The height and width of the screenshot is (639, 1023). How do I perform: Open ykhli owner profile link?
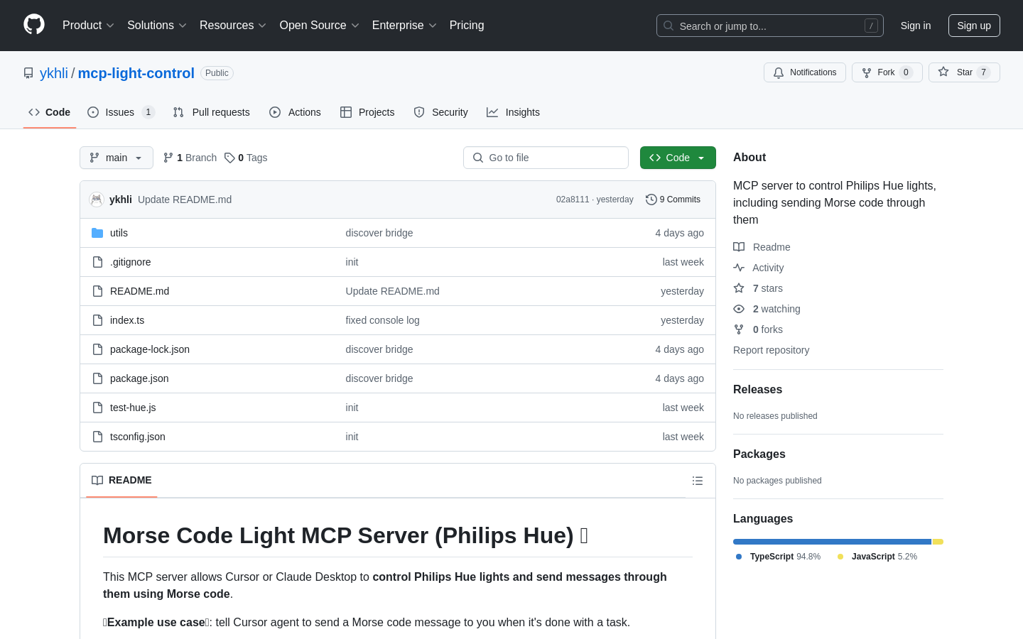click(54, 73)
